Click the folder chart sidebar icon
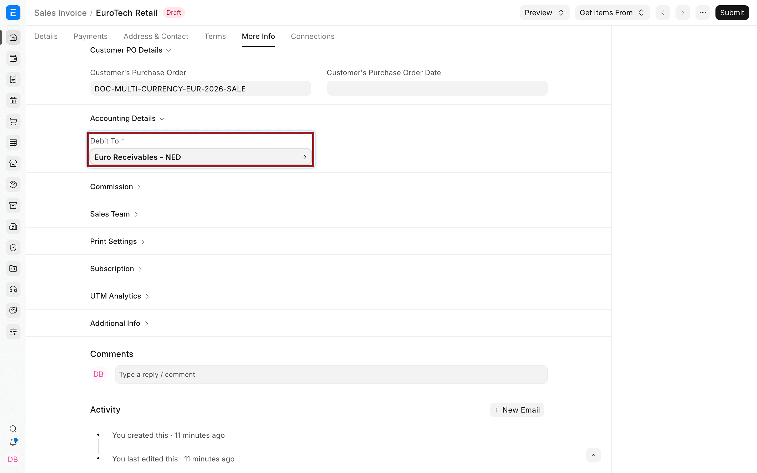 [13, 268]
